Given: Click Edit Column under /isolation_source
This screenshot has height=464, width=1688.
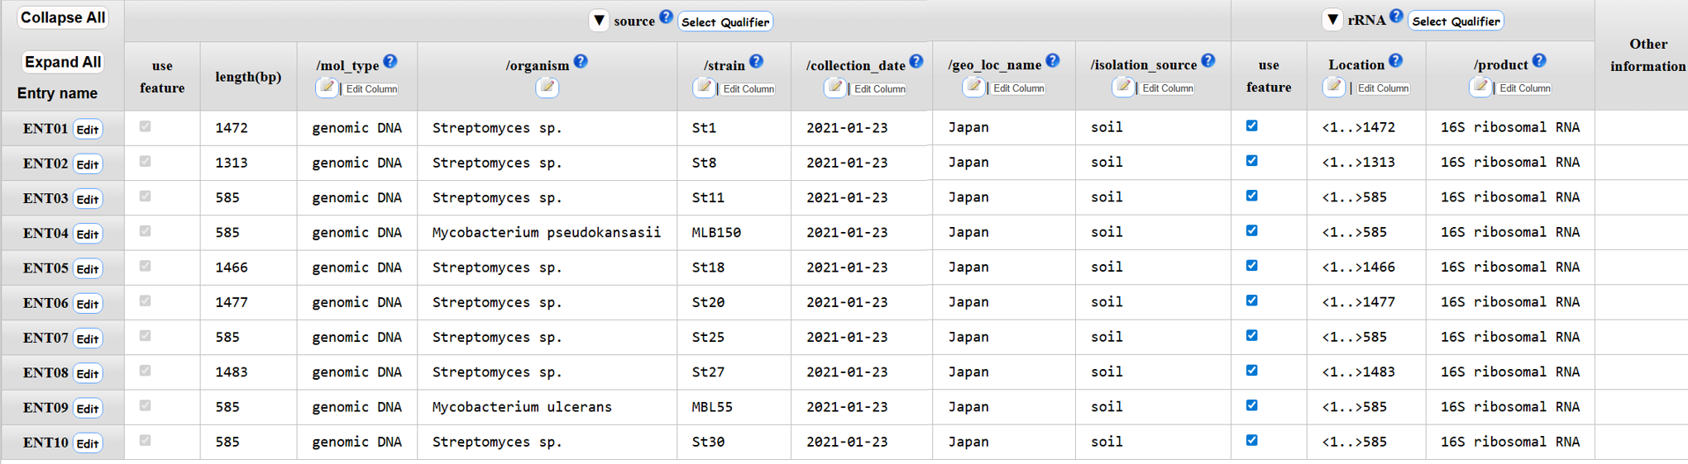Looking at the screenshot, I should click(1167, 88).
